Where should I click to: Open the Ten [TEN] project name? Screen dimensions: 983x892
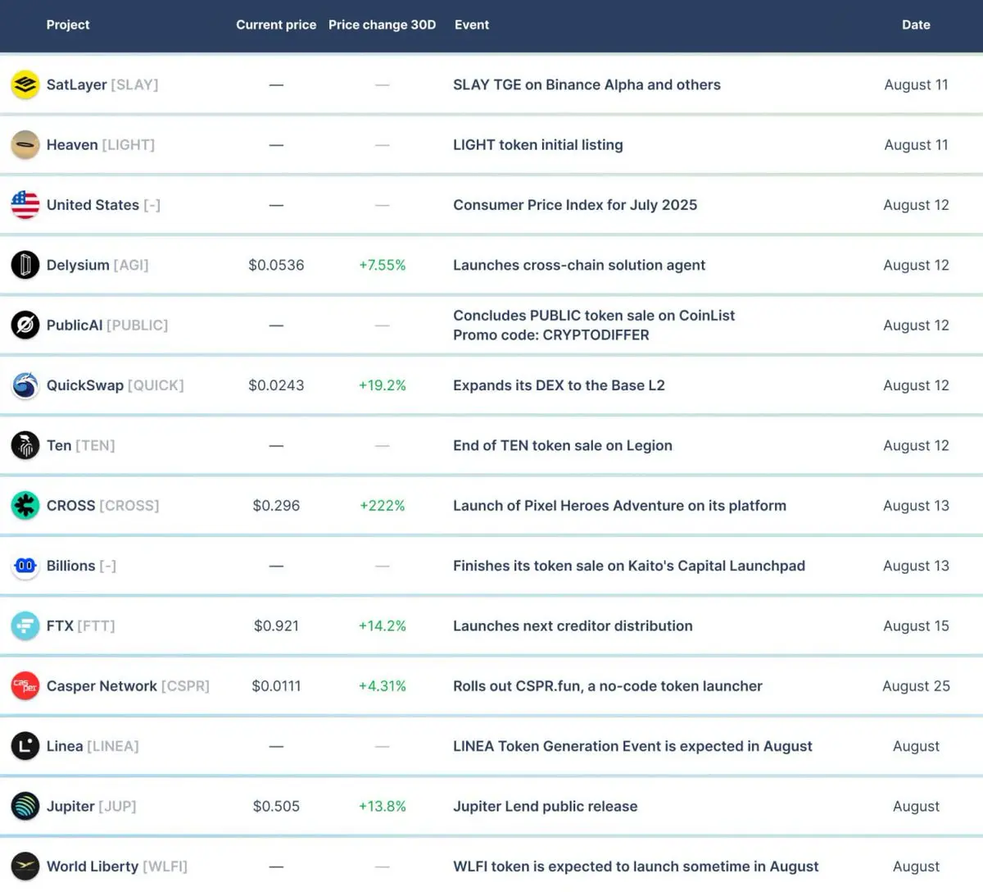[x=81, y=445]
